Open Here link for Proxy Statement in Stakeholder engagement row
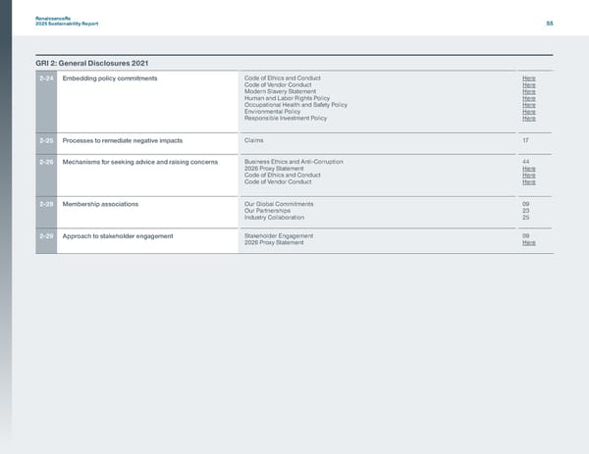 pyautogui.click(x=528, y=243)
